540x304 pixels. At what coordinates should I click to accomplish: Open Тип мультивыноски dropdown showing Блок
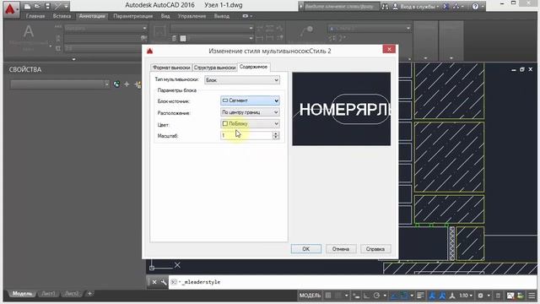coord(242,80)
